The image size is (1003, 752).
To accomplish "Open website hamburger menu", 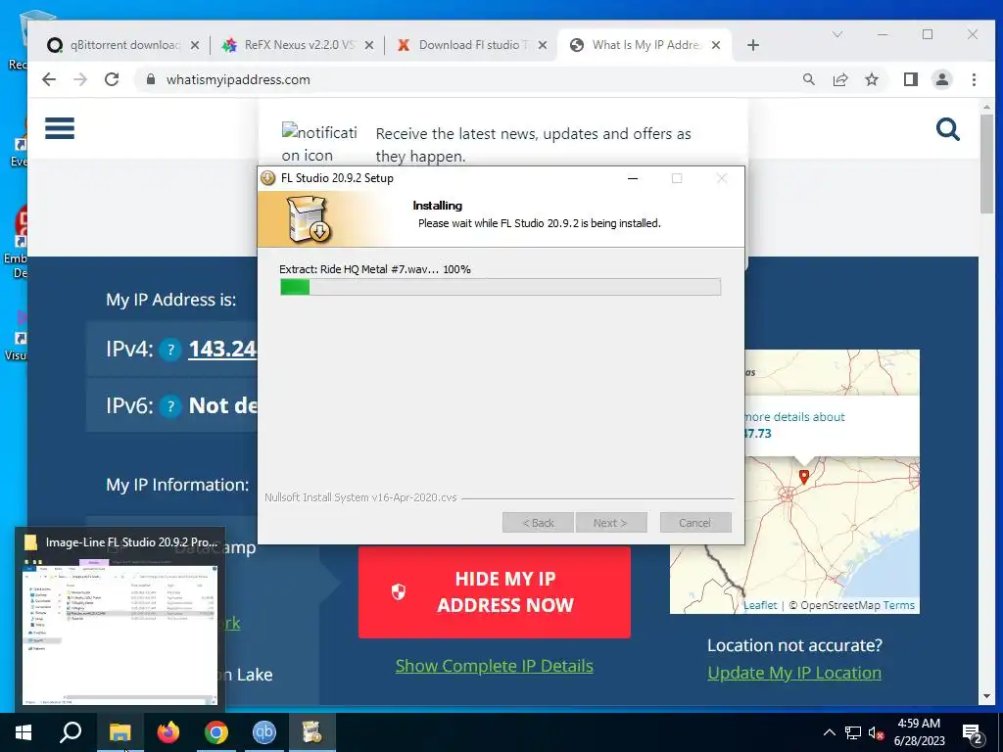I will (60, 128).
